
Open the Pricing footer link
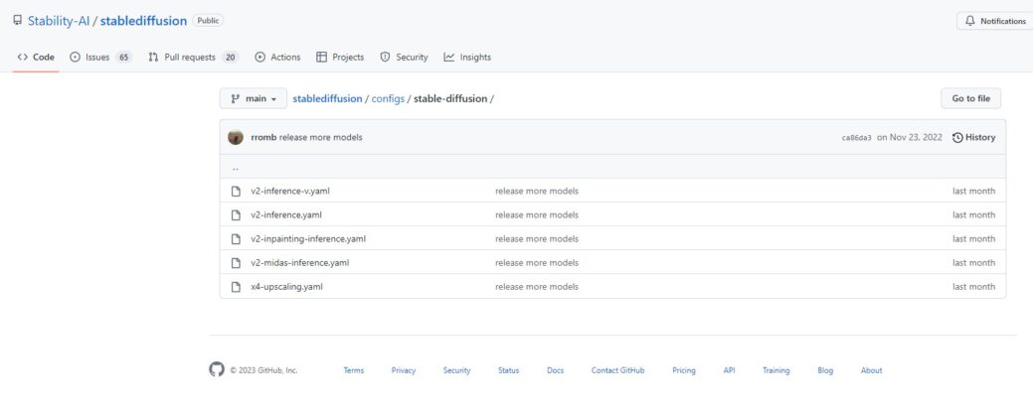pyautogui.click(x=684, y=370)
